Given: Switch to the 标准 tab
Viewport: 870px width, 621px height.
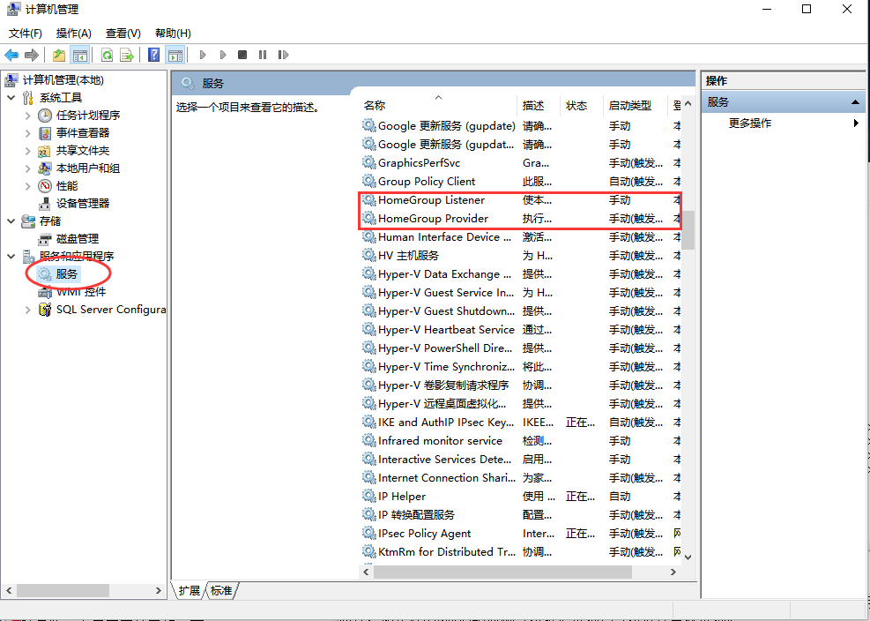Looking at the screenshot, I should [220, 591].
